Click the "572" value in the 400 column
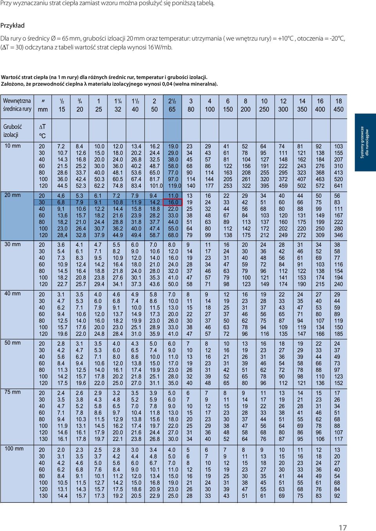Viewport: 376px width, 531px height. pos(320,186)
